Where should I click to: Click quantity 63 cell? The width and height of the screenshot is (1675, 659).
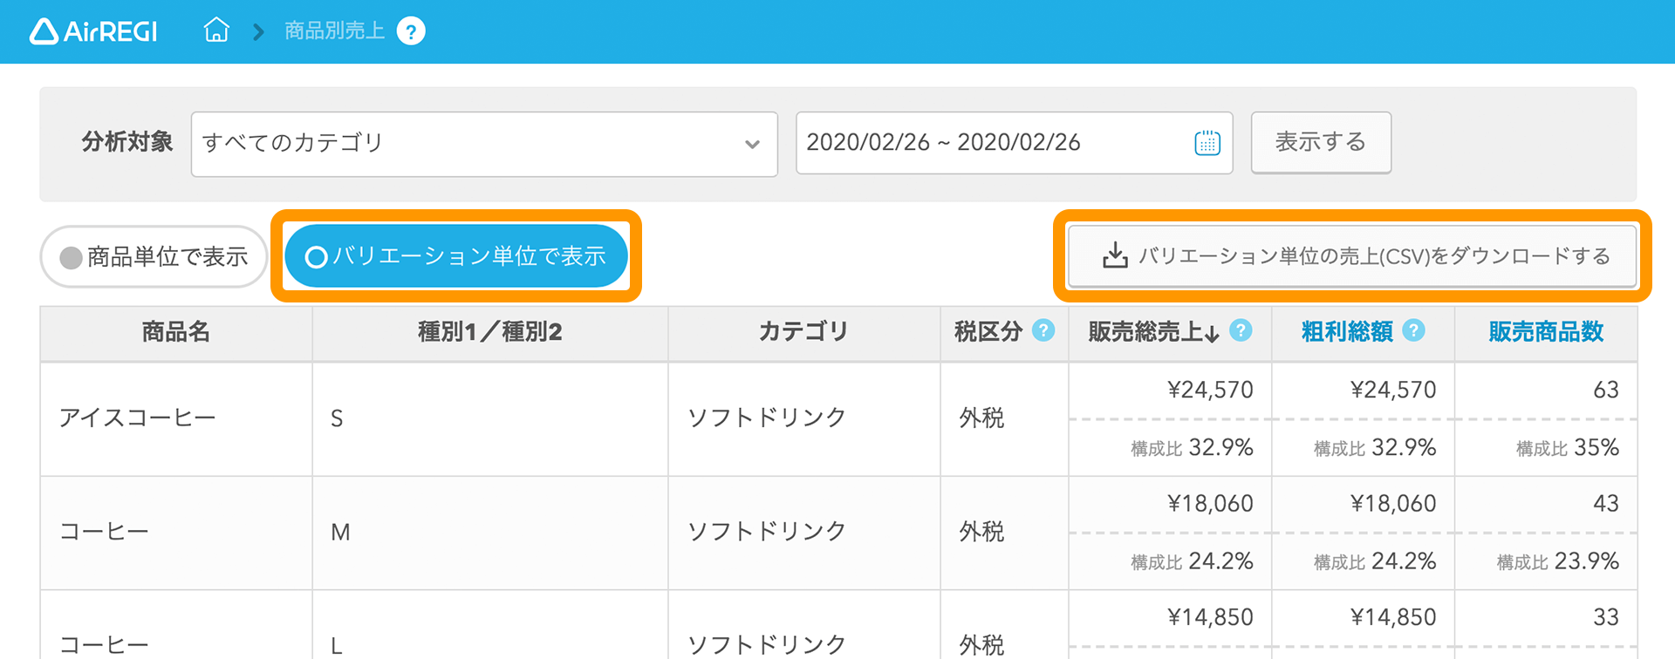[1606, 390]
